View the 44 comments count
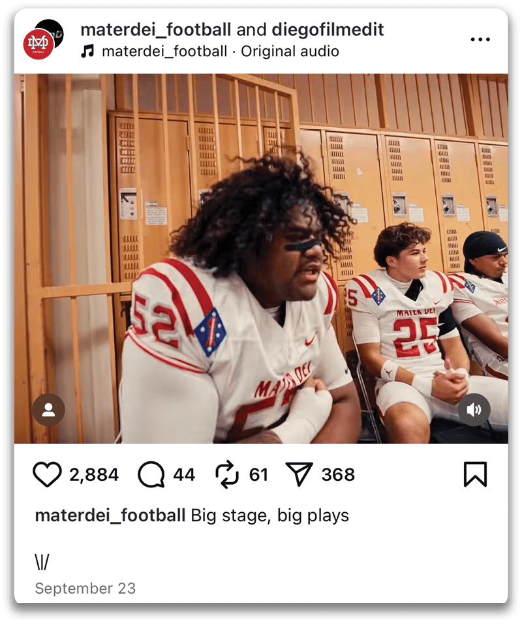Screen dimensions: 522x627 click(184, 475)
